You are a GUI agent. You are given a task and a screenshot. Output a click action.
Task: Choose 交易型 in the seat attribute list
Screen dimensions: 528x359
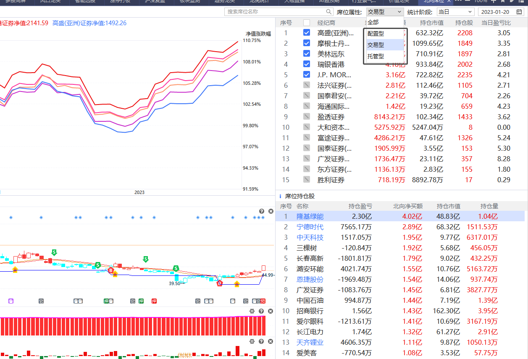[385, 45]
